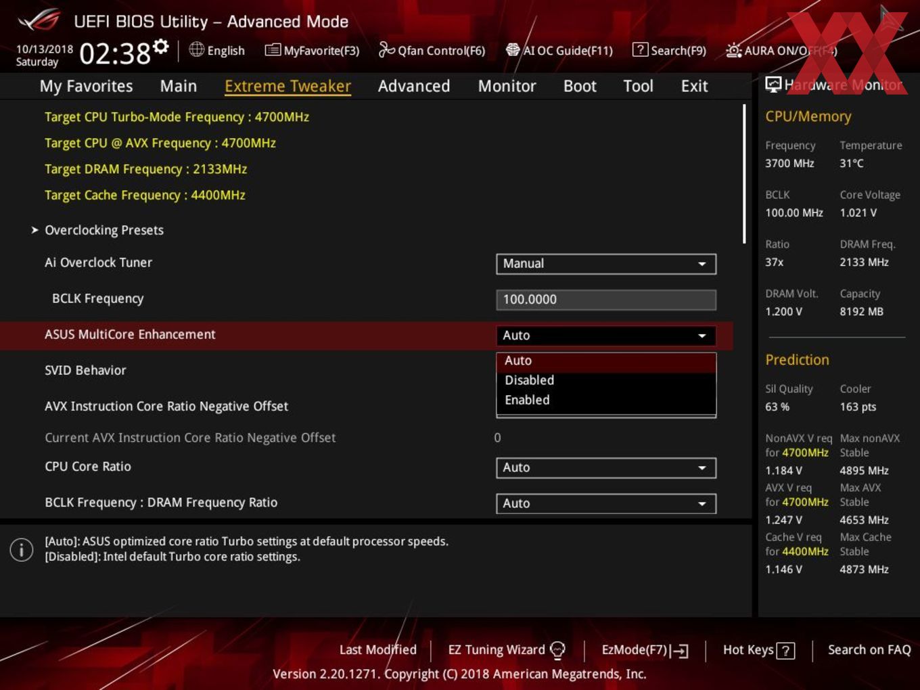Click the info icon in help panel
Image resolution: width=920 pixels, height=690 pixels.
22,550
